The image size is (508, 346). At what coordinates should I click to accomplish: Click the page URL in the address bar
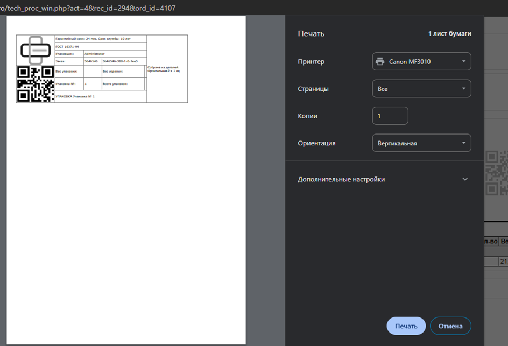click(x=88, y=8)
